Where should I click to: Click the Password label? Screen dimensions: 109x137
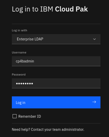(x=19, y=75)
